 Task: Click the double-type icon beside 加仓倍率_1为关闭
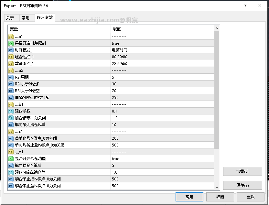click(11, 118)
